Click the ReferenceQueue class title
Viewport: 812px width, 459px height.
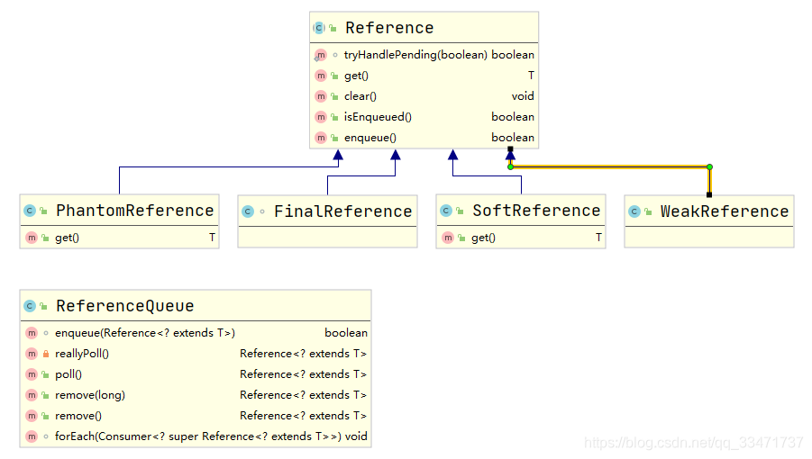(124, 306)
